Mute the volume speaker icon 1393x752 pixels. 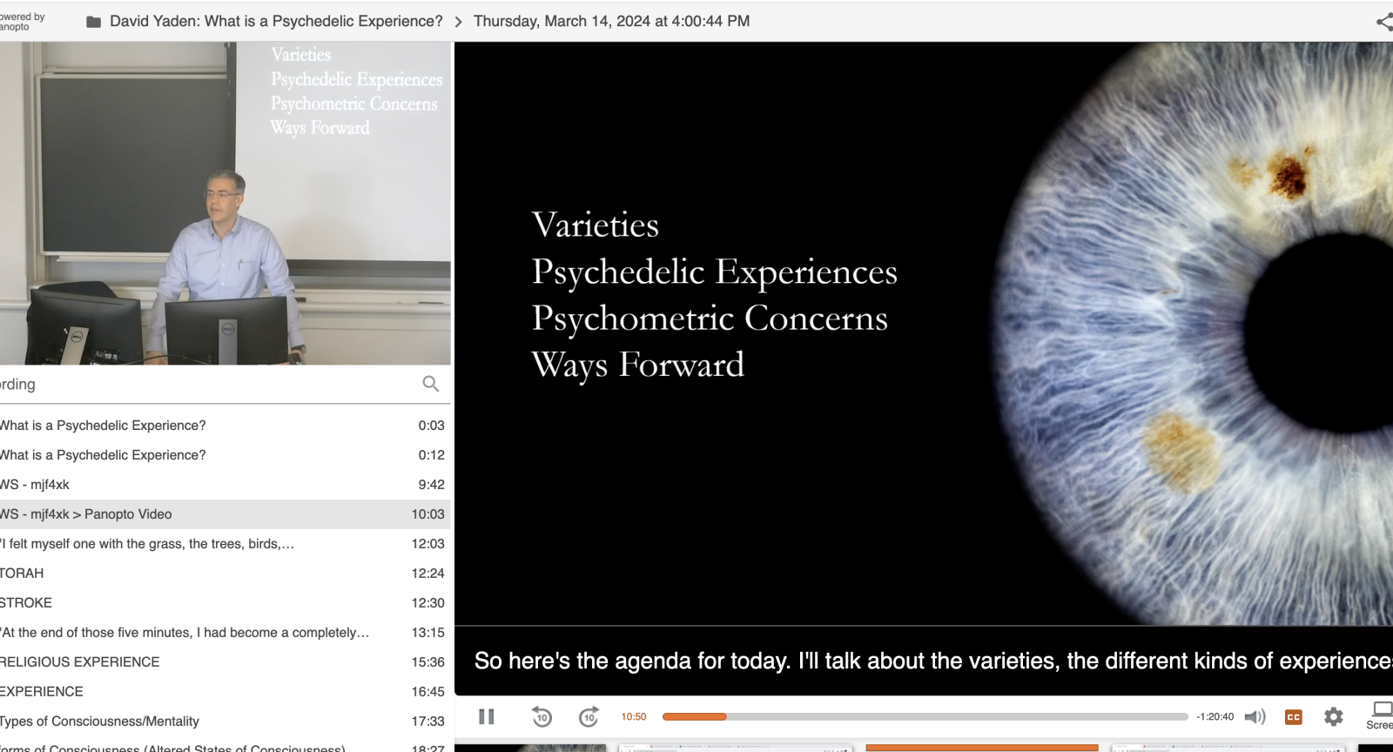coord(1255,716)
